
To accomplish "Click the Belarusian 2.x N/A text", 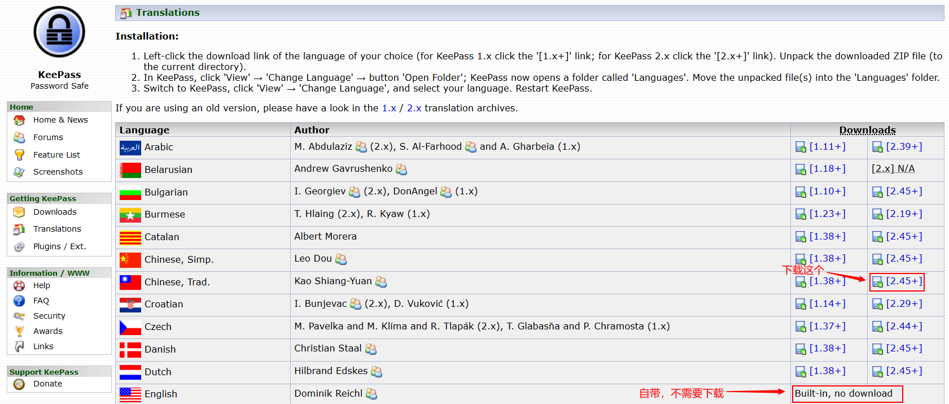I will click(x=893, y=168).
